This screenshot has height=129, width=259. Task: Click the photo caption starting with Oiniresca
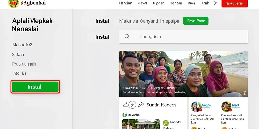(155, 90)
